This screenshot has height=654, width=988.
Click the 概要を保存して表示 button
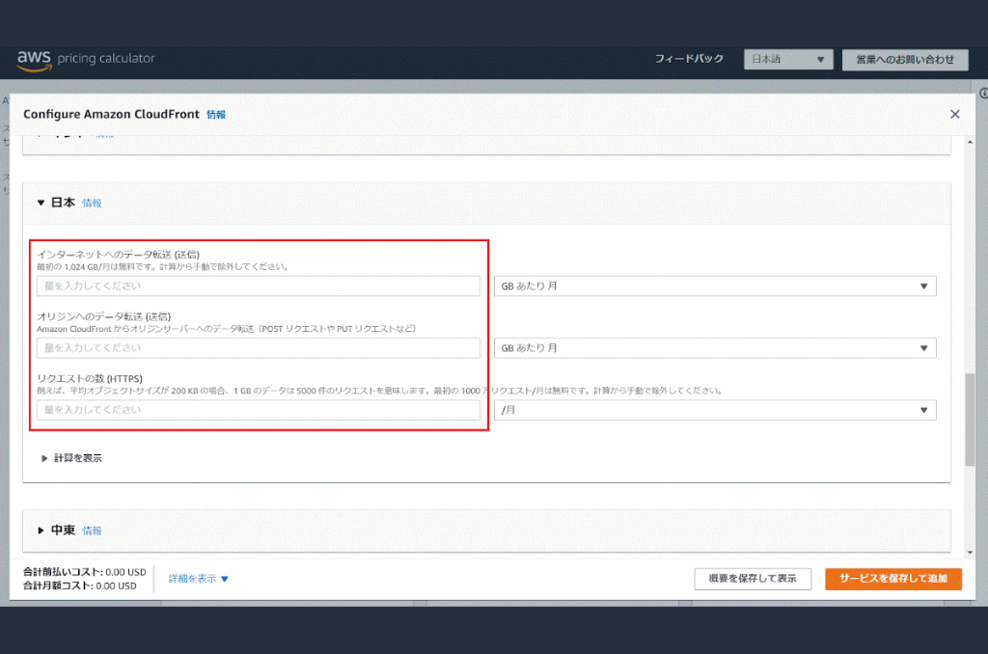[x=753, y=579]
